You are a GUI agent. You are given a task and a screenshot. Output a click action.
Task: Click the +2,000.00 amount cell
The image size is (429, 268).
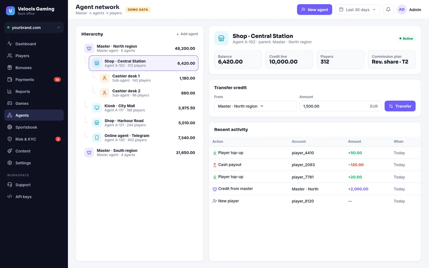tap(358, 189)
